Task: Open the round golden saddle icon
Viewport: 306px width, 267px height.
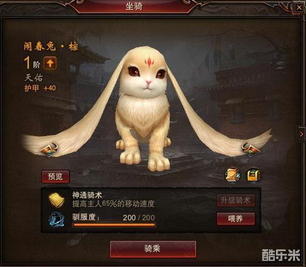Action: (253, 175)
